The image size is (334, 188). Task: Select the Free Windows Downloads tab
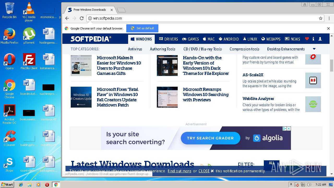tap(90, 10)
